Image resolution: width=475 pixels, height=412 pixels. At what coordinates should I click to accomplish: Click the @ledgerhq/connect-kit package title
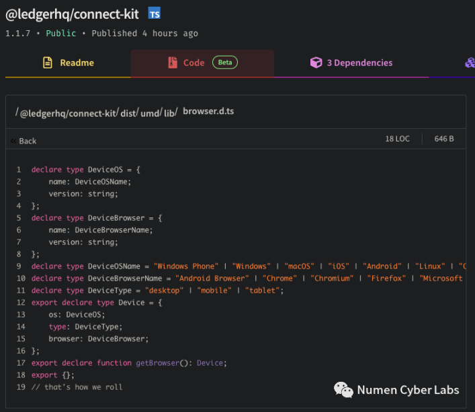pos(72,14)
